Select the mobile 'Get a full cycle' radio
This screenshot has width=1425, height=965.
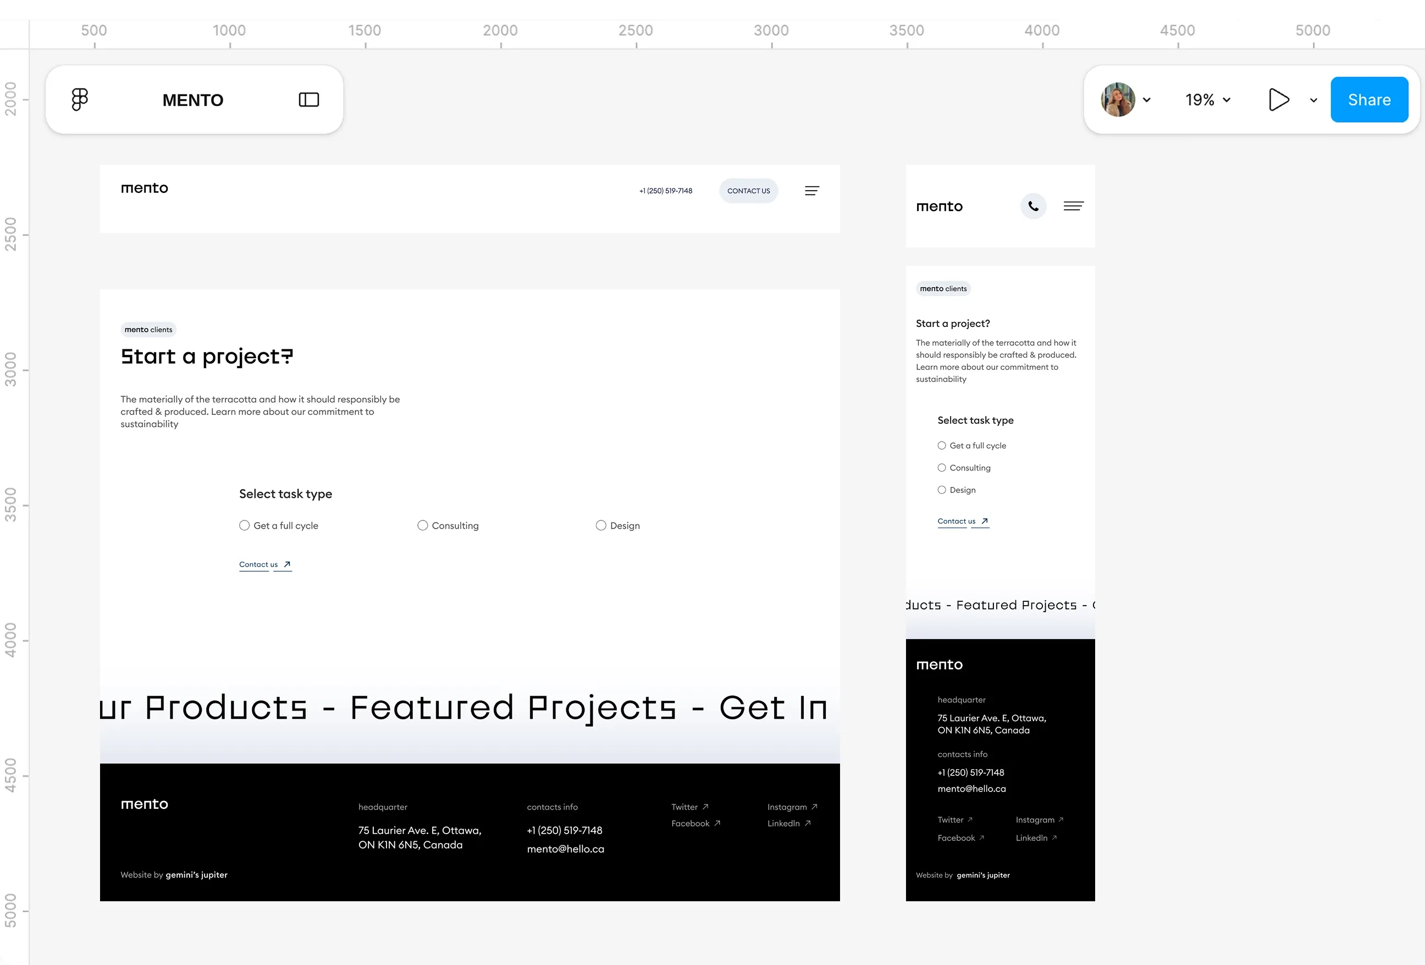(x=942, y=446)
